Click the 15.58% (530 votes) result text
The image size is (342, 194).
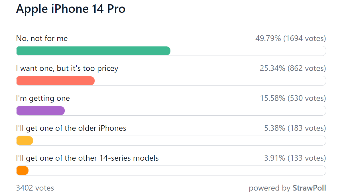293,98
